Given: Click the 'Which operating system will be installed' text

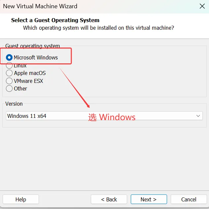Looking at the screenshot, I should [x=98, y=28].
